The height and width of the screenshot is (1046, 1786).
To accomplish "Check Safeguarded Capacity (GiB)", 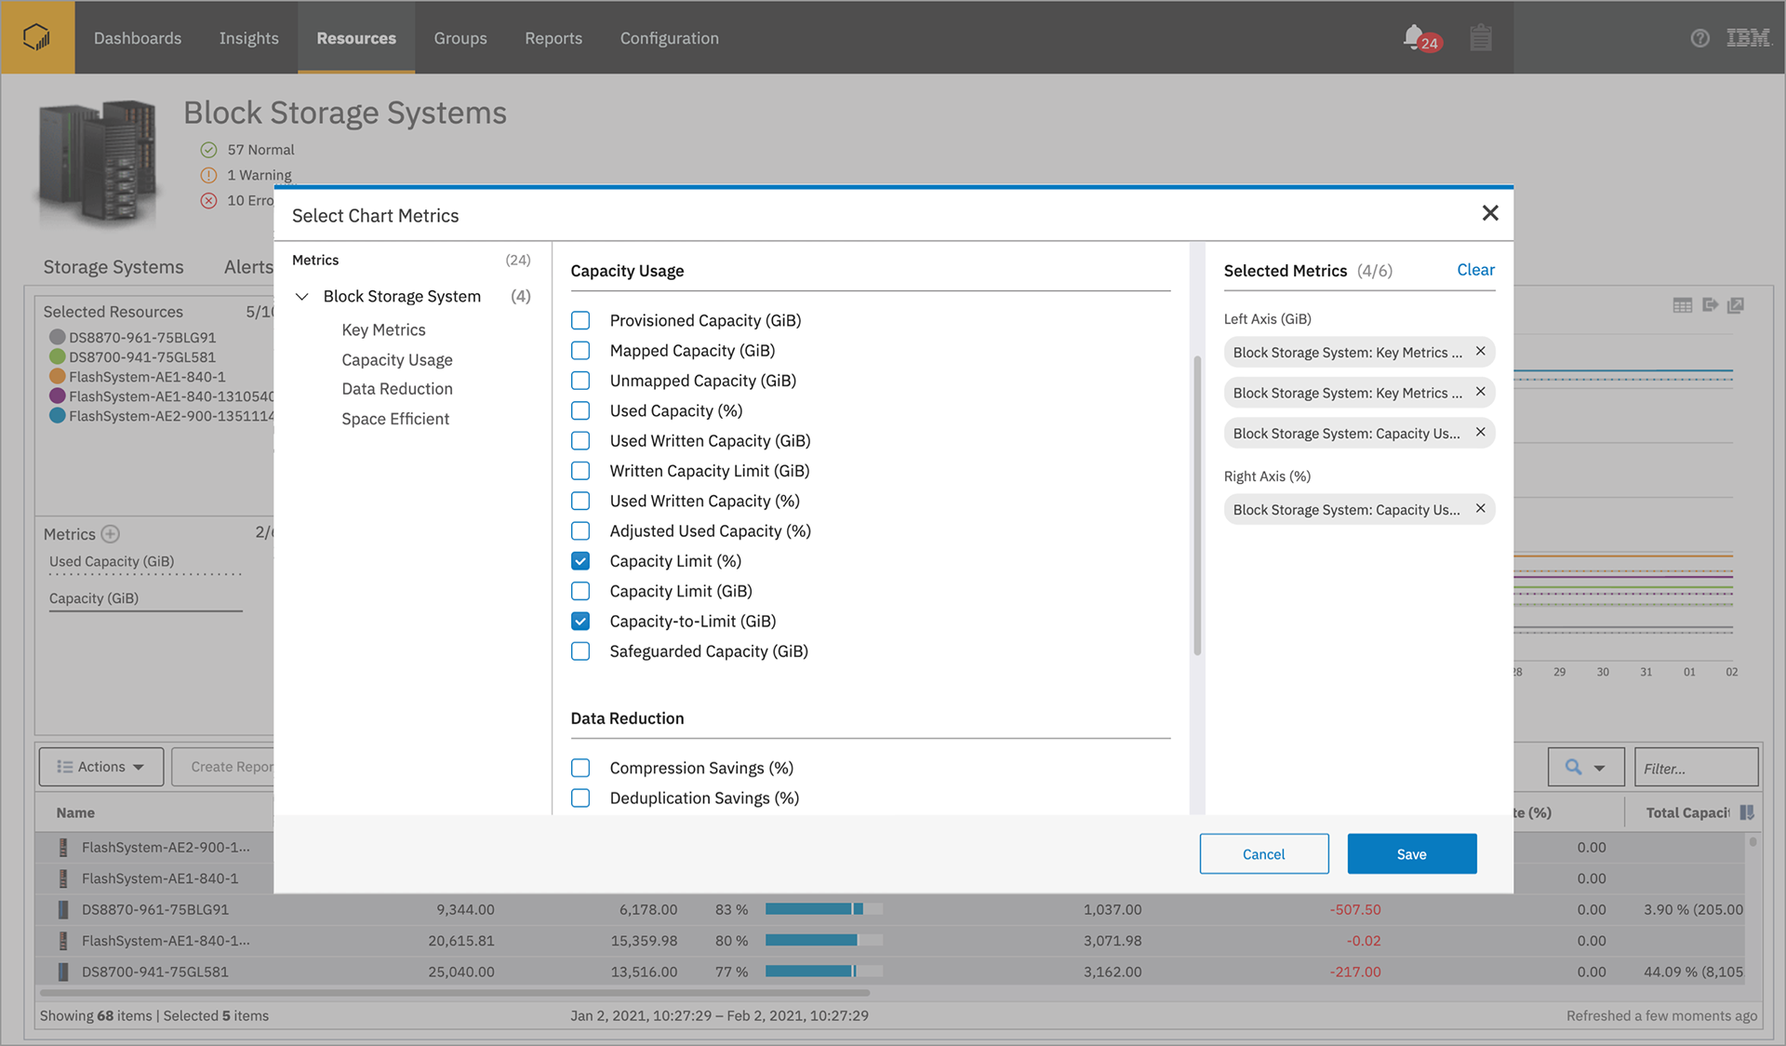I will [x=580, y=651].
